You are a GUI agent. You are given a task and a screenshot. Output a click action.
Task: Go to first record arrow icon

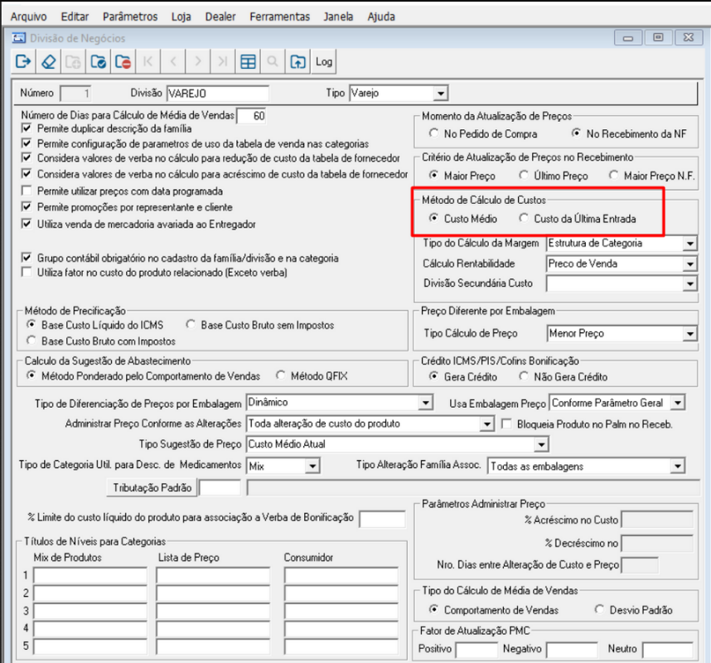click(x=148, y=61)
